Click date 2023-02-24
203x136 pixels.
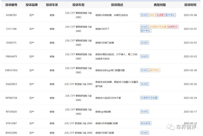pos(190,98)
